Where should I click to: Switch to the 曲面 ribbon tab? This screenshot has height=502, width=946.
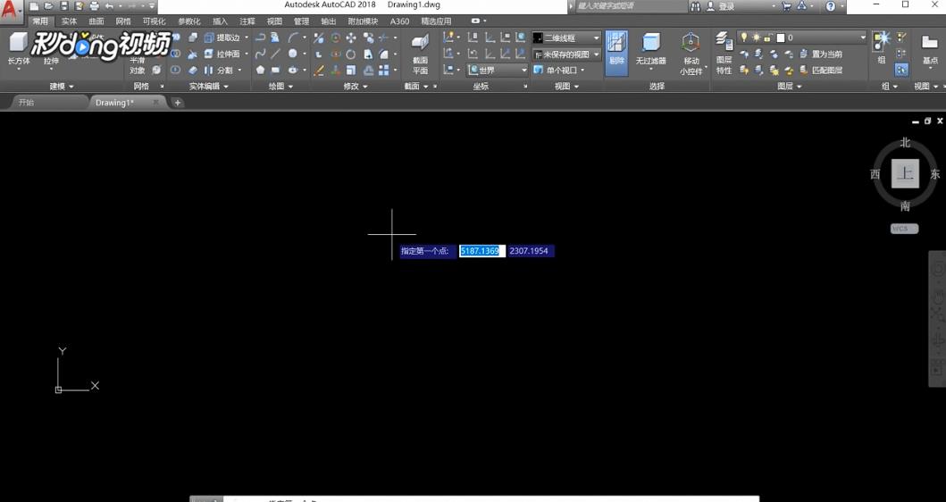96,21
